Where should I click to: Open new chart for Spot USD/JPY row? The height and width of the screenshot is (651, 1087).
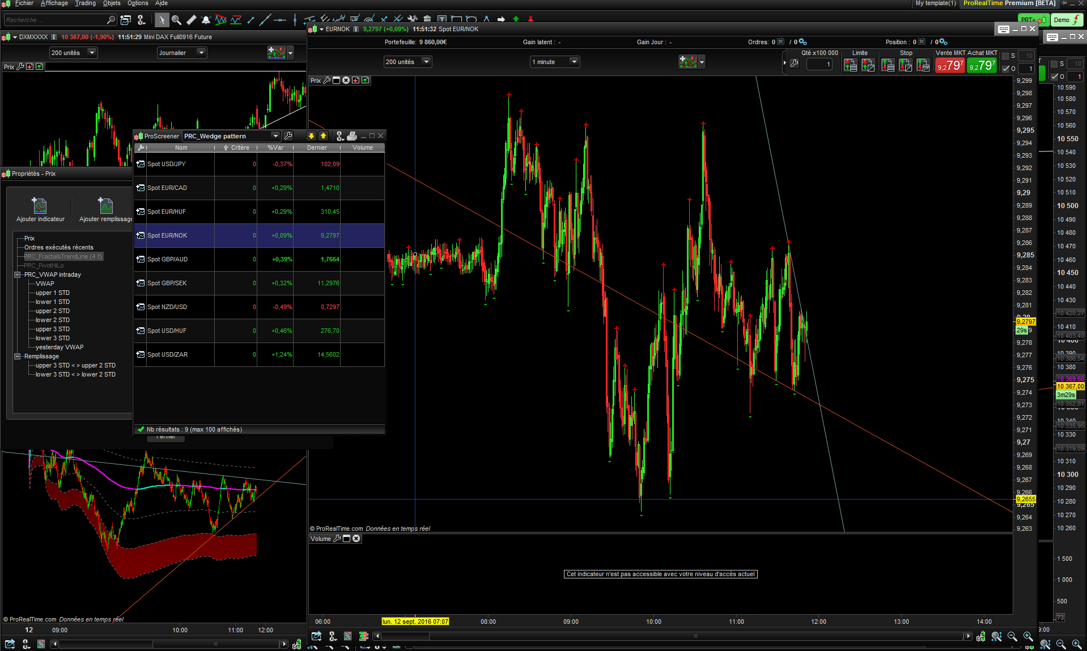(x=140, y=164)
